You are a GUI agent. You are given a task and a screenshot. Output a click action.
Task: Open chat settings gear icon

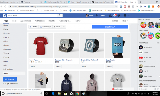point(155,89)
